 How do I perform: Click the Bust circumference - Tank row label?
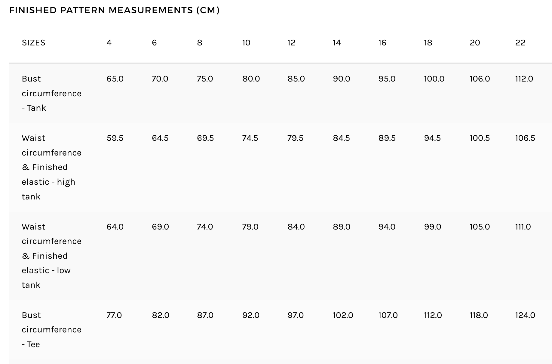click(51, 93)
